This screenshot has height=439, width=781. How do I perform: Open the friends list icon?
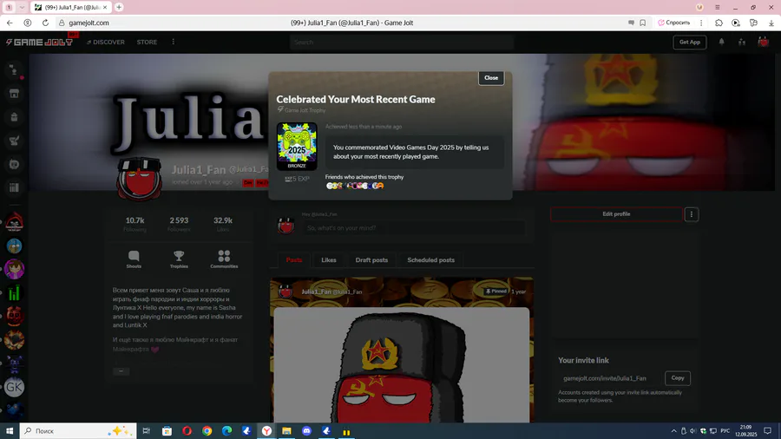tap(742, 43)
